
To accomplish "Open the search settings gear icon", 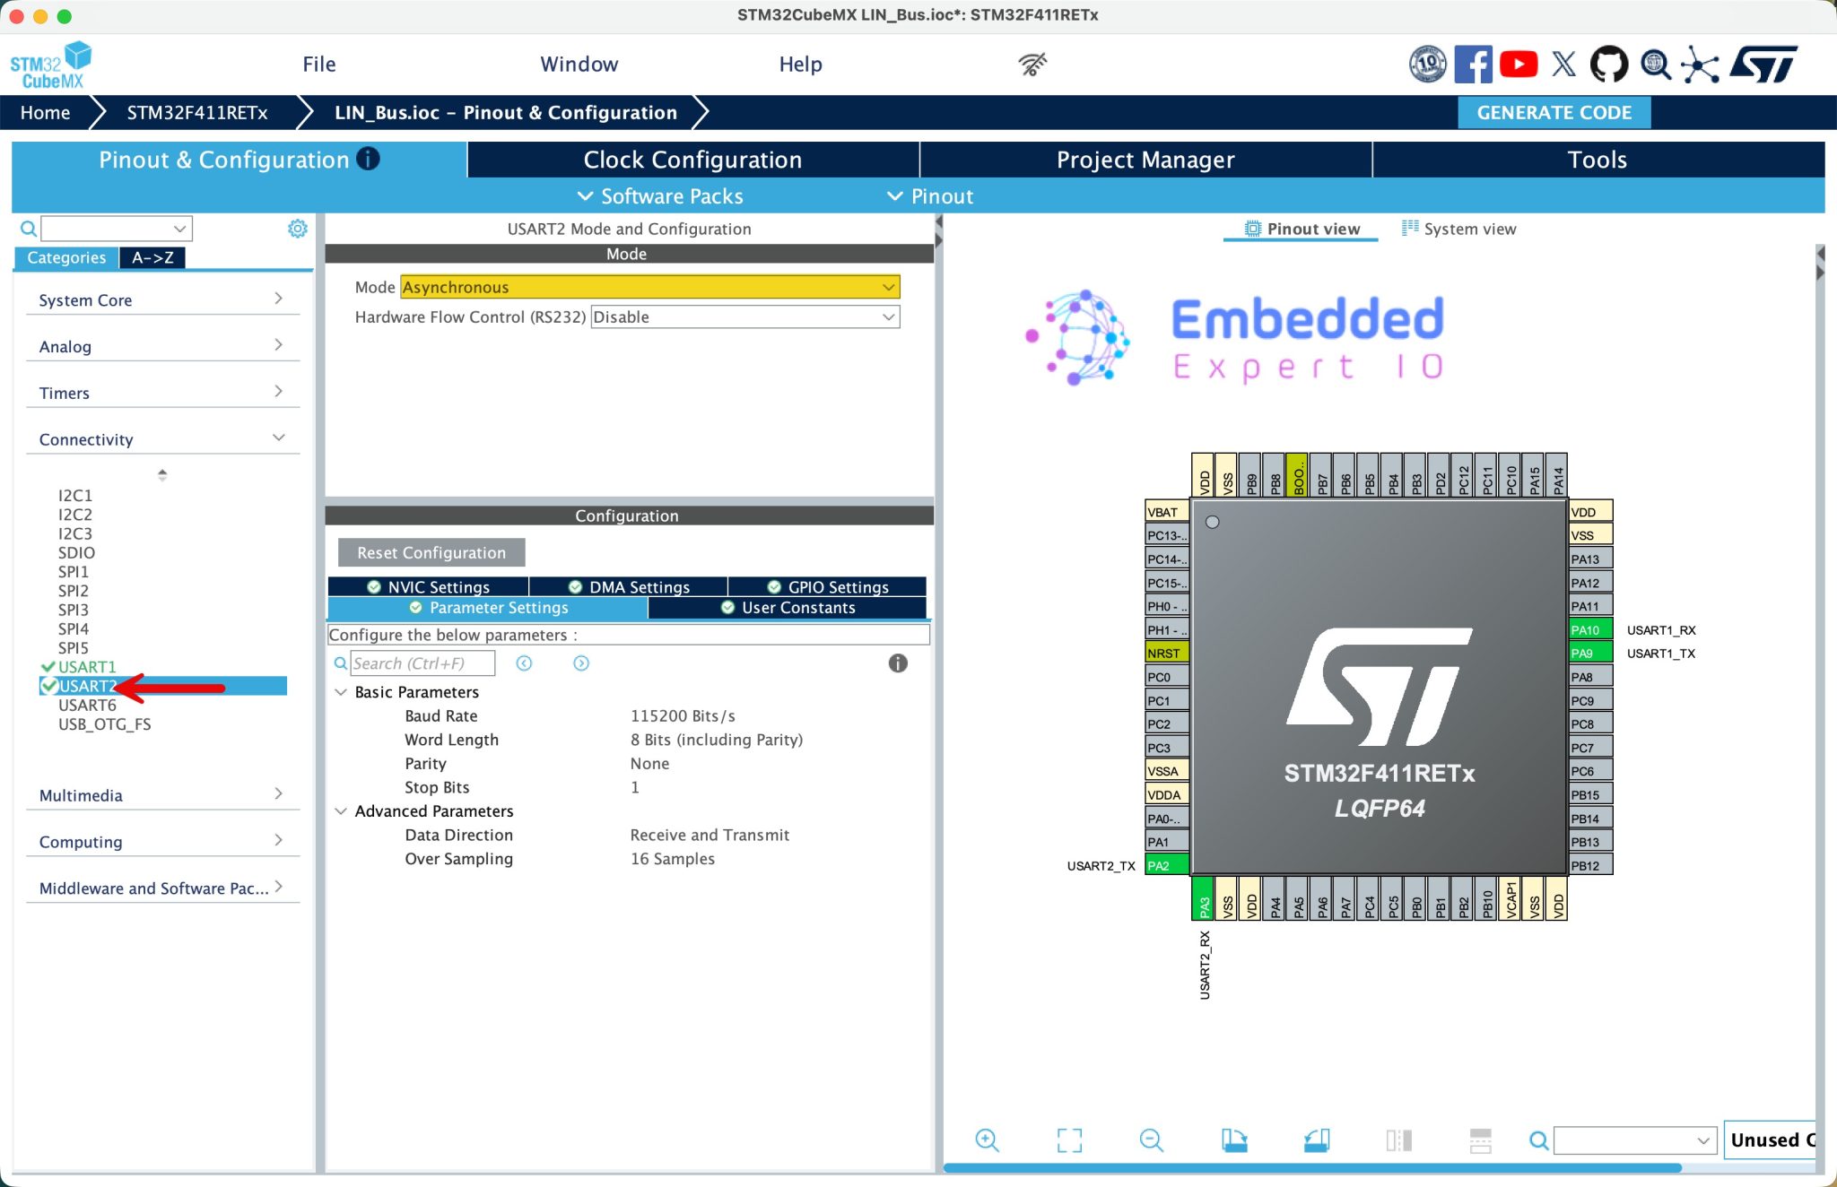I will pos(297,228).
